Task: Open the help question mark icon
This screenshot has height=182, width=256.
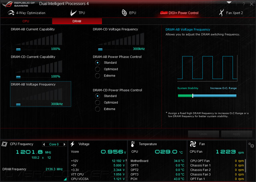Action: pos(244,4)
